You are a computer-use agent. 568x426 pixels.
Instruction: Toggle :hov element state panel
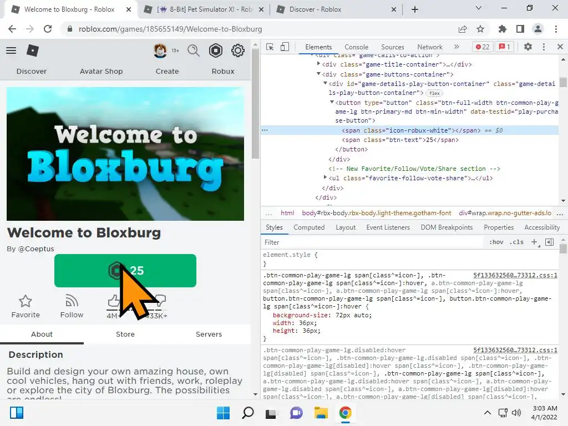[496, 242]
